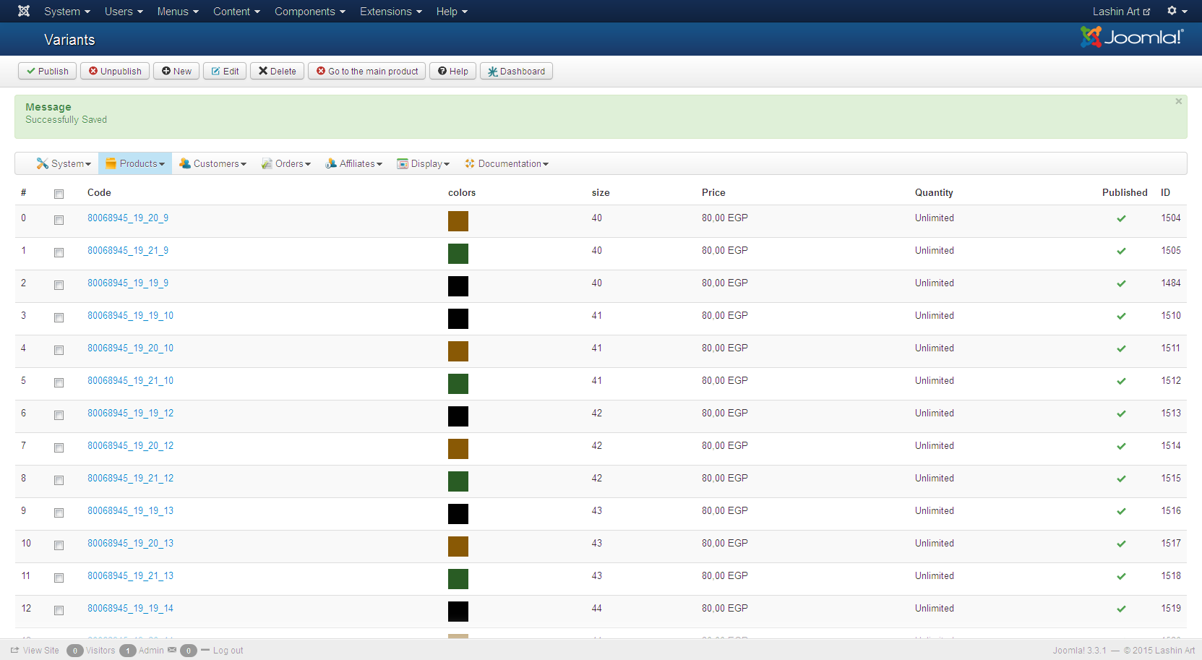Open the Menus menu in top bar
Viewport: 1202px width, 660px height.
point(178,12)
